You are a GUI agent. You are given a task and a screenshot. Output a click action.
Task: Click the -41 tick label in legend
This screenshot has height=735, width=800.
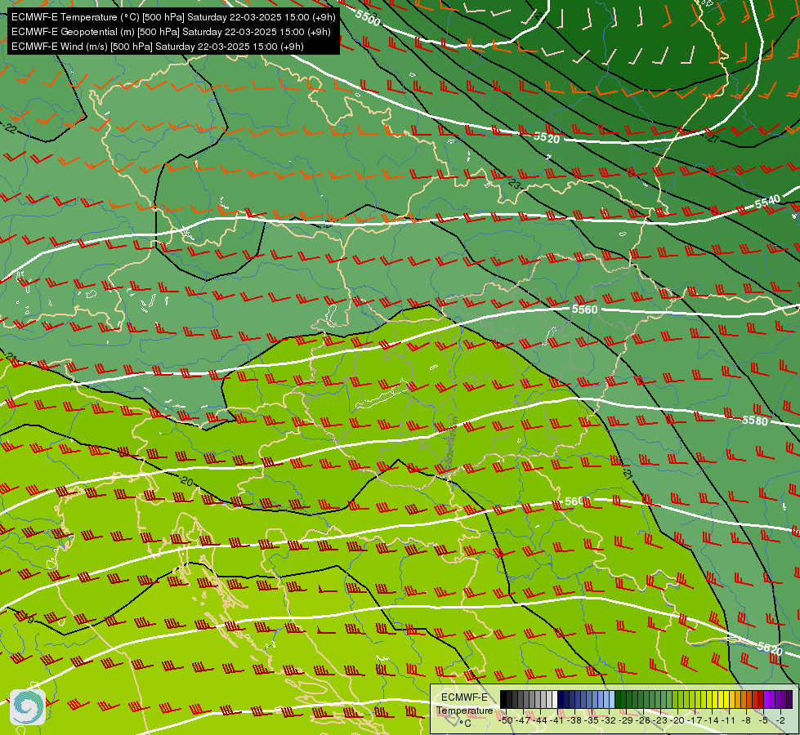[x=557, y=720]
